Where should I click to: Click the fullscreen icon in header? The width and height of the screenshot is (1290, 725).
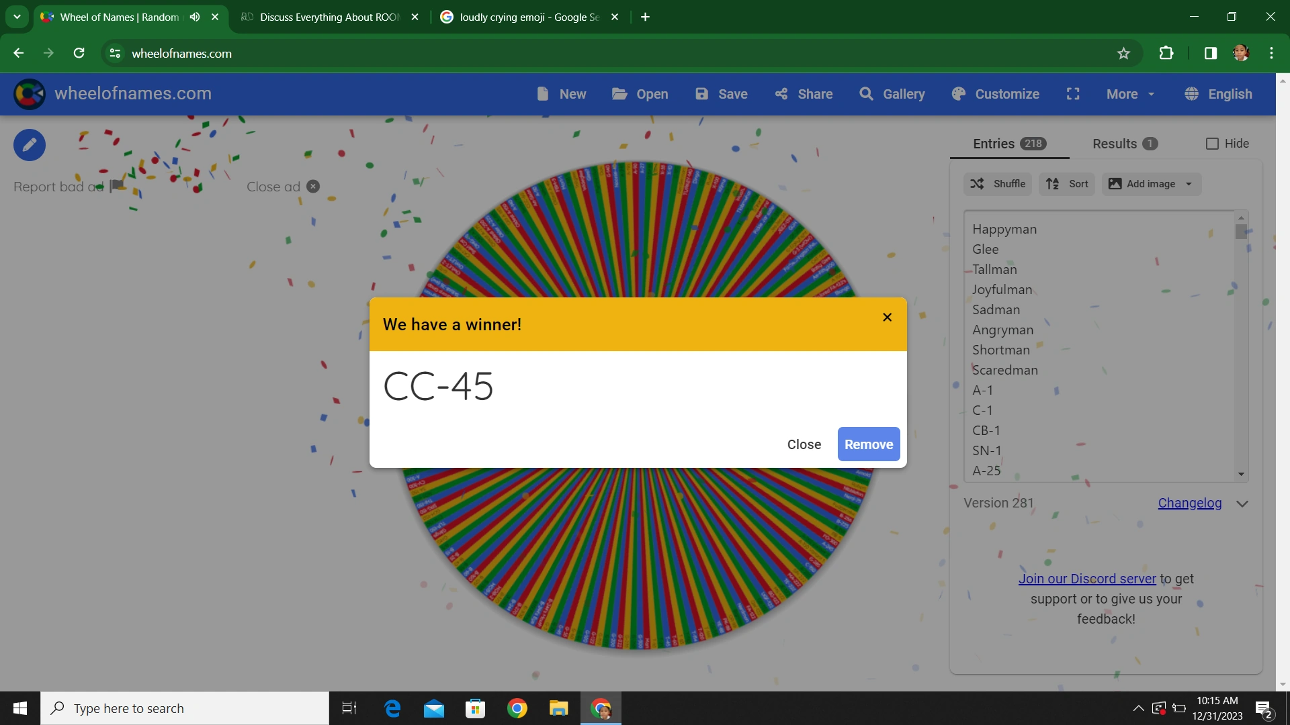click(x=1073, y=94)
